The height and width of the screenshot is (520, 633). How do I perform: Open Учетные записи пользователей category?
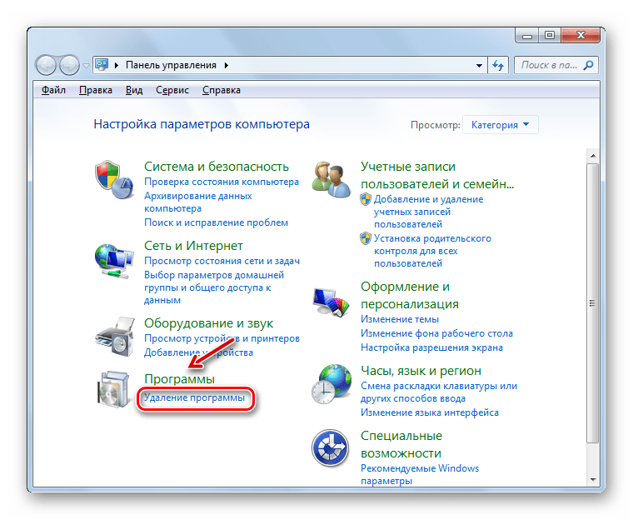point(437,175)
